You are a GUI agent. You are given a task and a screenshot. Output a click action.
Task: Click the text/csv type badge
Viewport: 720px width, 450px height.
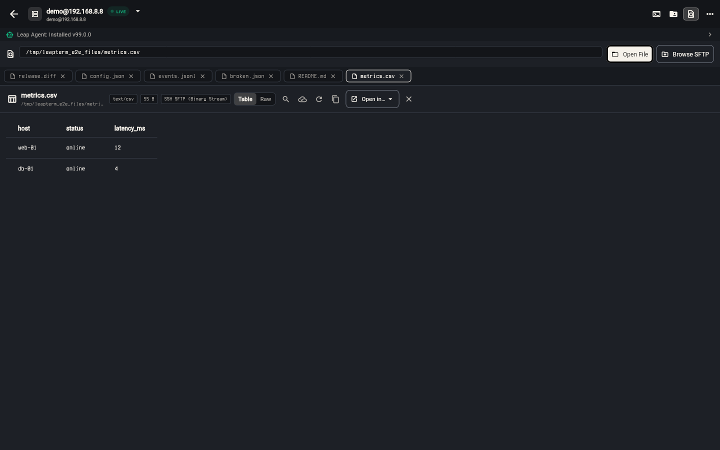click(x=123, y=99)
